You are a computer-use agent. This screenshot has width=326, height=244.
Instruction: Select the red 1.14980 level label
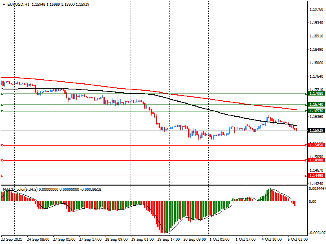316,160
